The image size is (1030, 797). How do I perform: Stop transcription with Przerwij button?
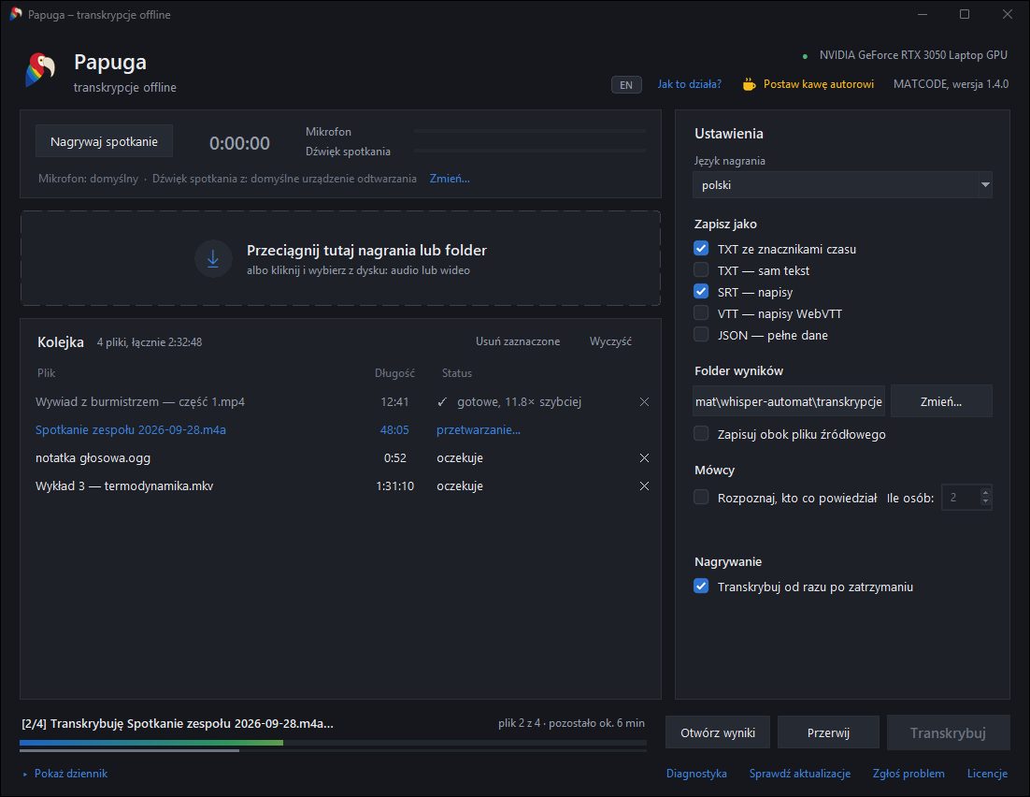[828, 732]
